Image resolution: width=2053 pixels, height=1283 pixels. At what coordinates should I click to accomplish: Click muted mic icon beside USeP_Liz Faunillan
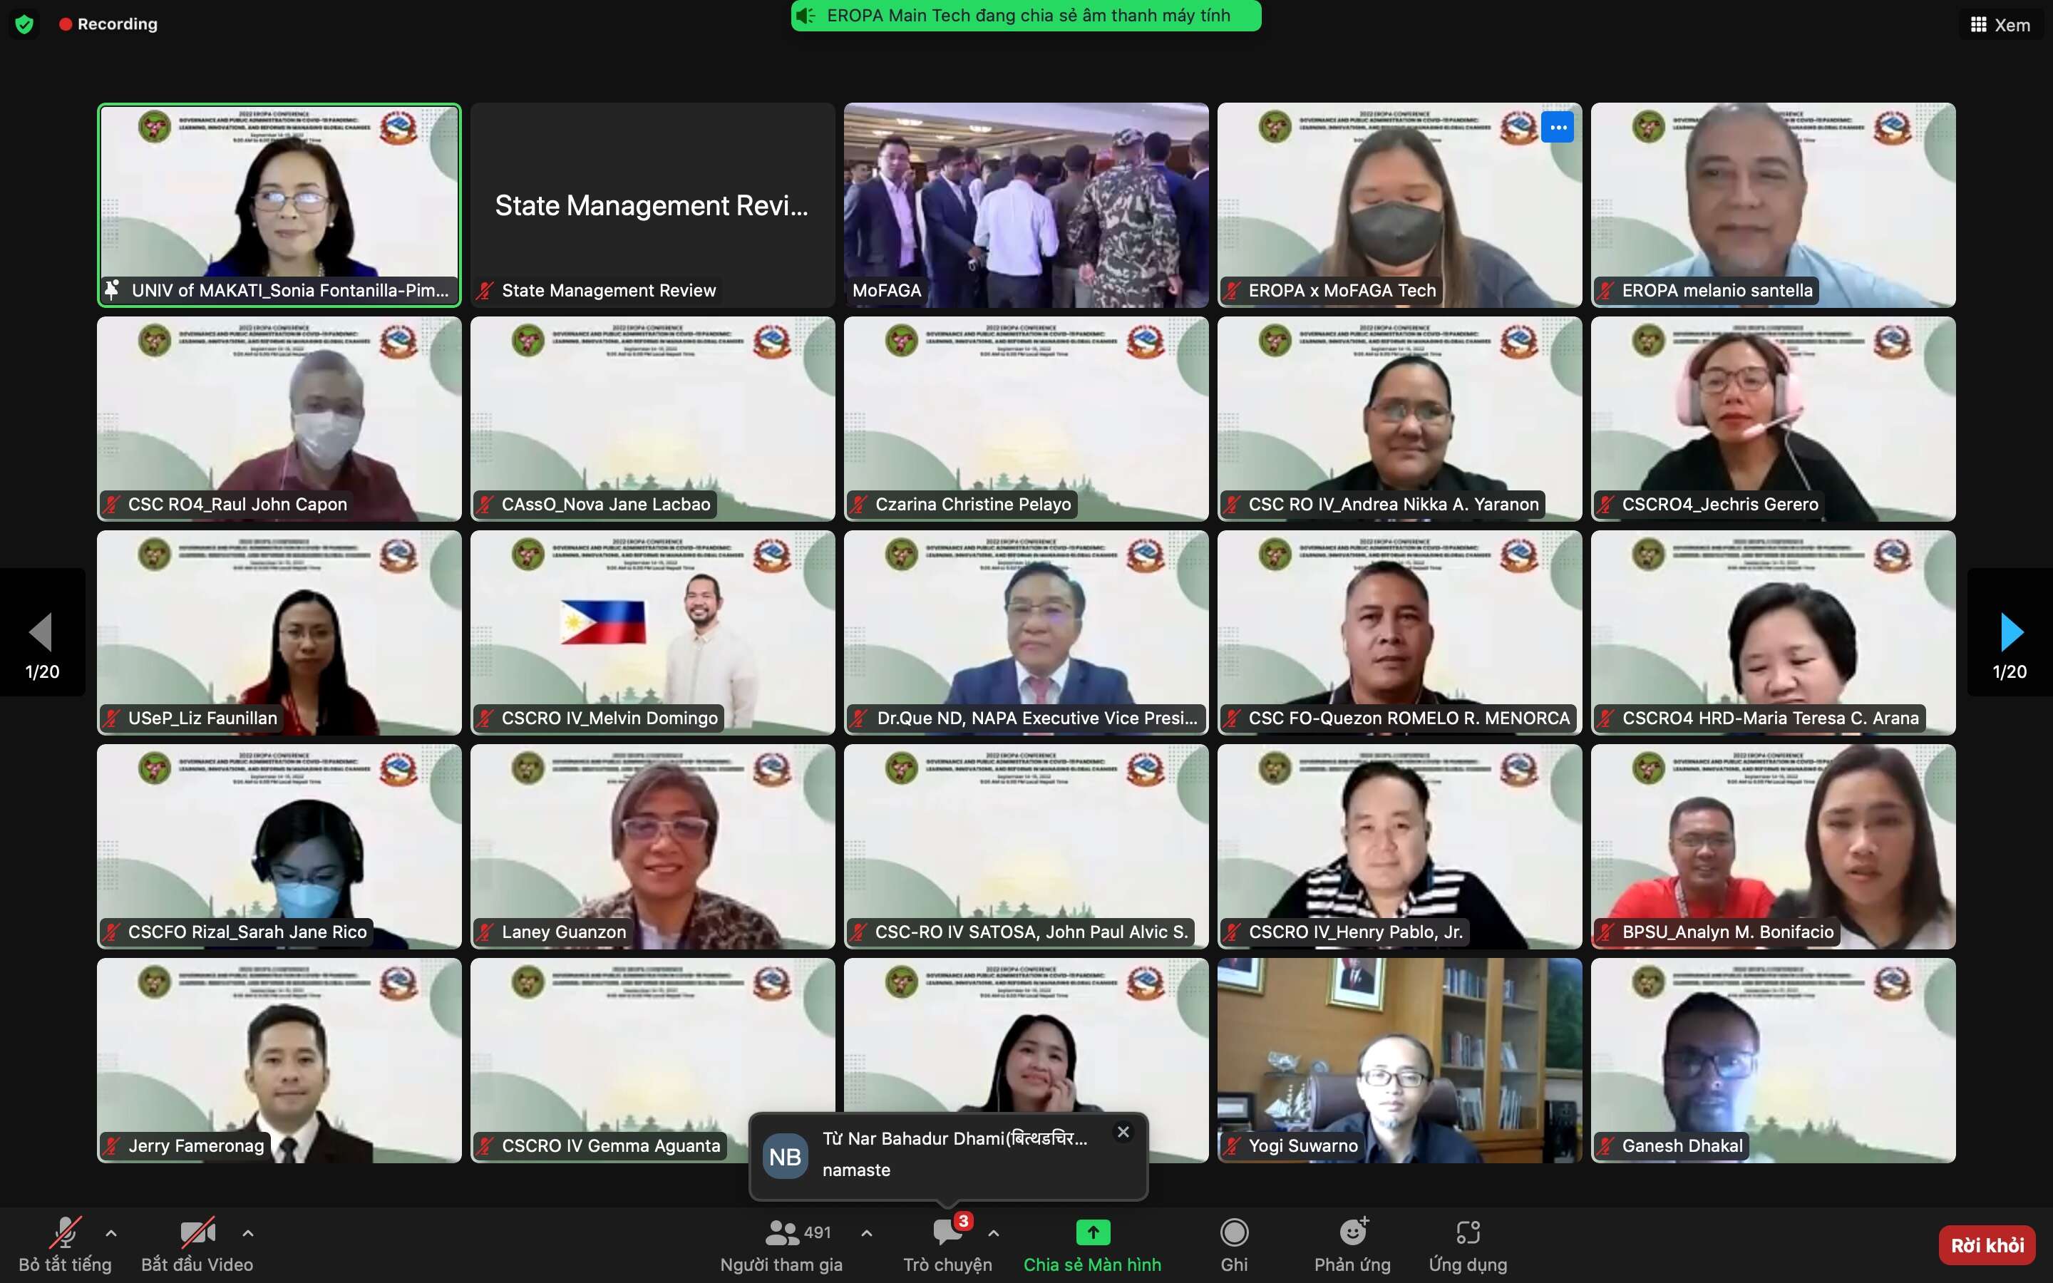[112, 718]
